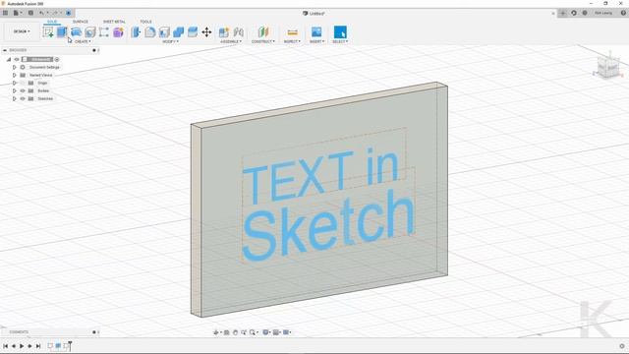Expand the Bodies node
The height and width of the screenshot is (354, 629).
15,90
